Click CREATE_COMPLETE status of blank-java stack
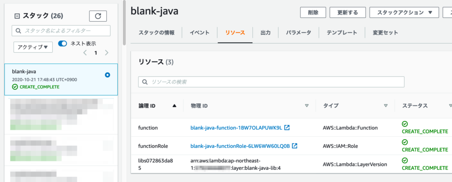The image size is (452, 182). click(x=36, y=87)
